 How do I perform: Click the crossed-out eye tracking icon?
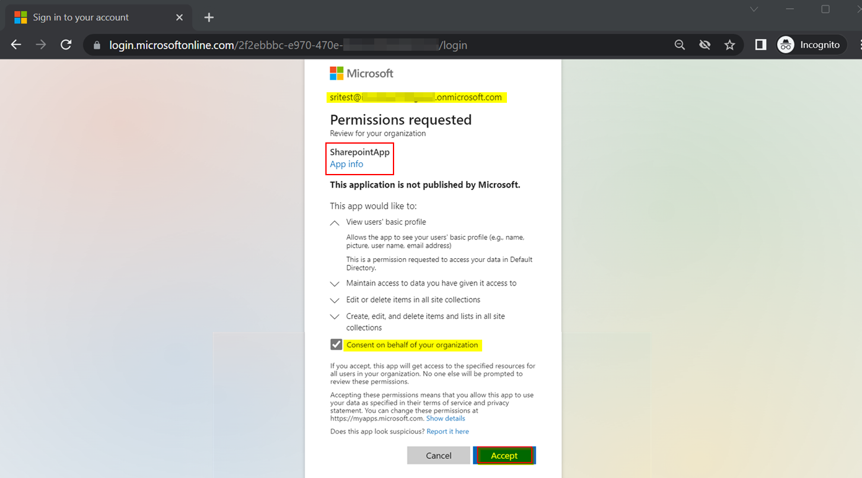[x=705, y=45]
